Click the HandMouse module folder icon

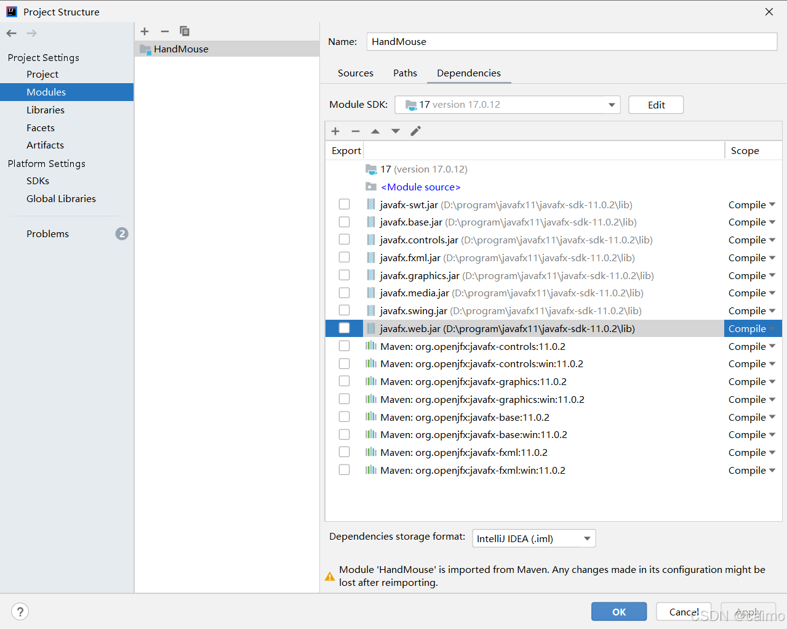145,49
